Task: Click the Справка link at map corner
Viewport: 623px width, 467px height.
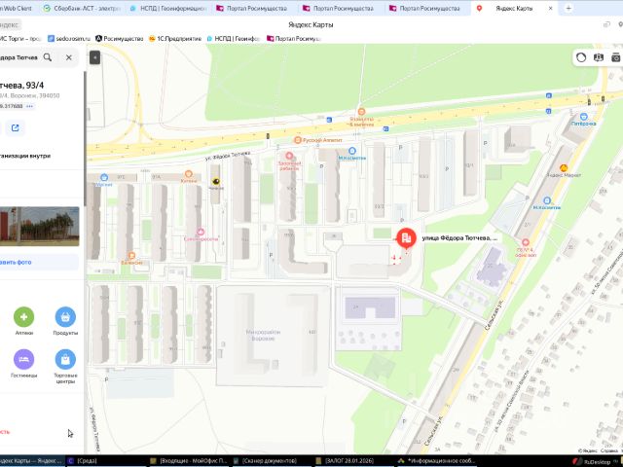Action: (x=608, y=450)
